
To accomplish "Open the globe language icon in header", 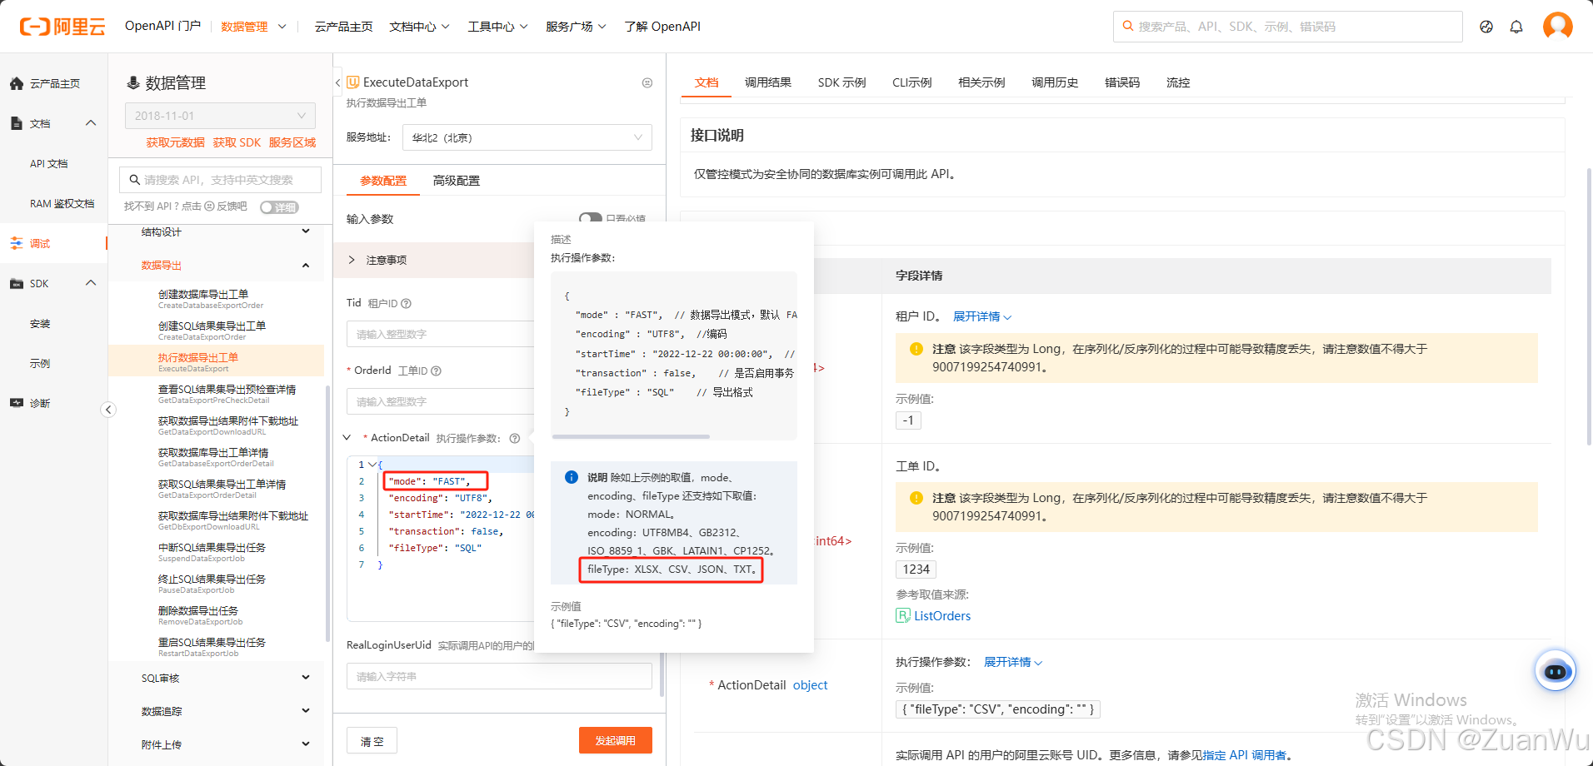I will coord(1486,27).
